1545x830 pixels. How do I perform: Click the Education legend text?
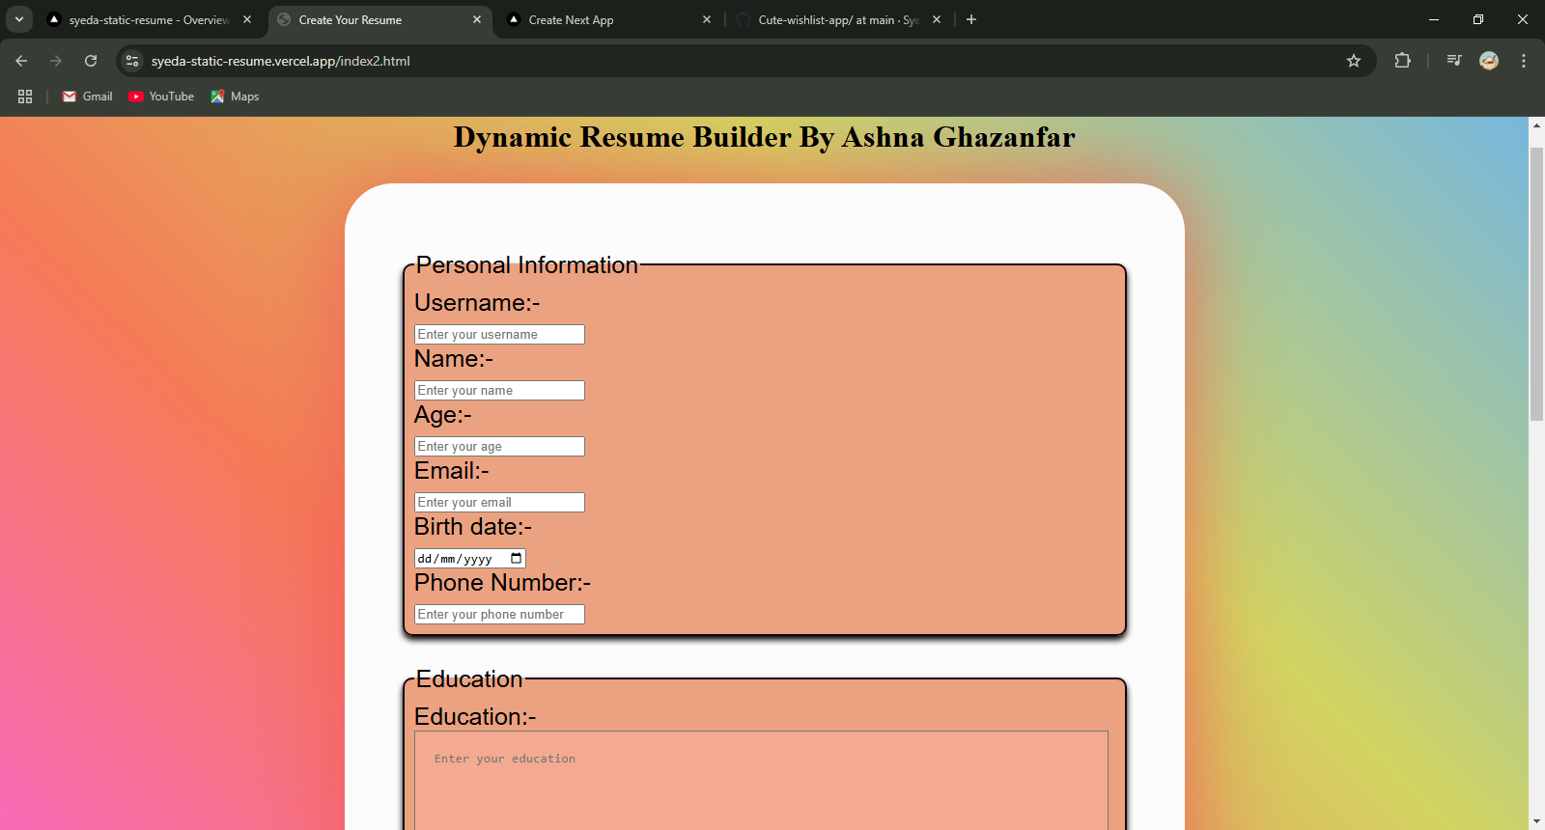(x=469, y=678)
